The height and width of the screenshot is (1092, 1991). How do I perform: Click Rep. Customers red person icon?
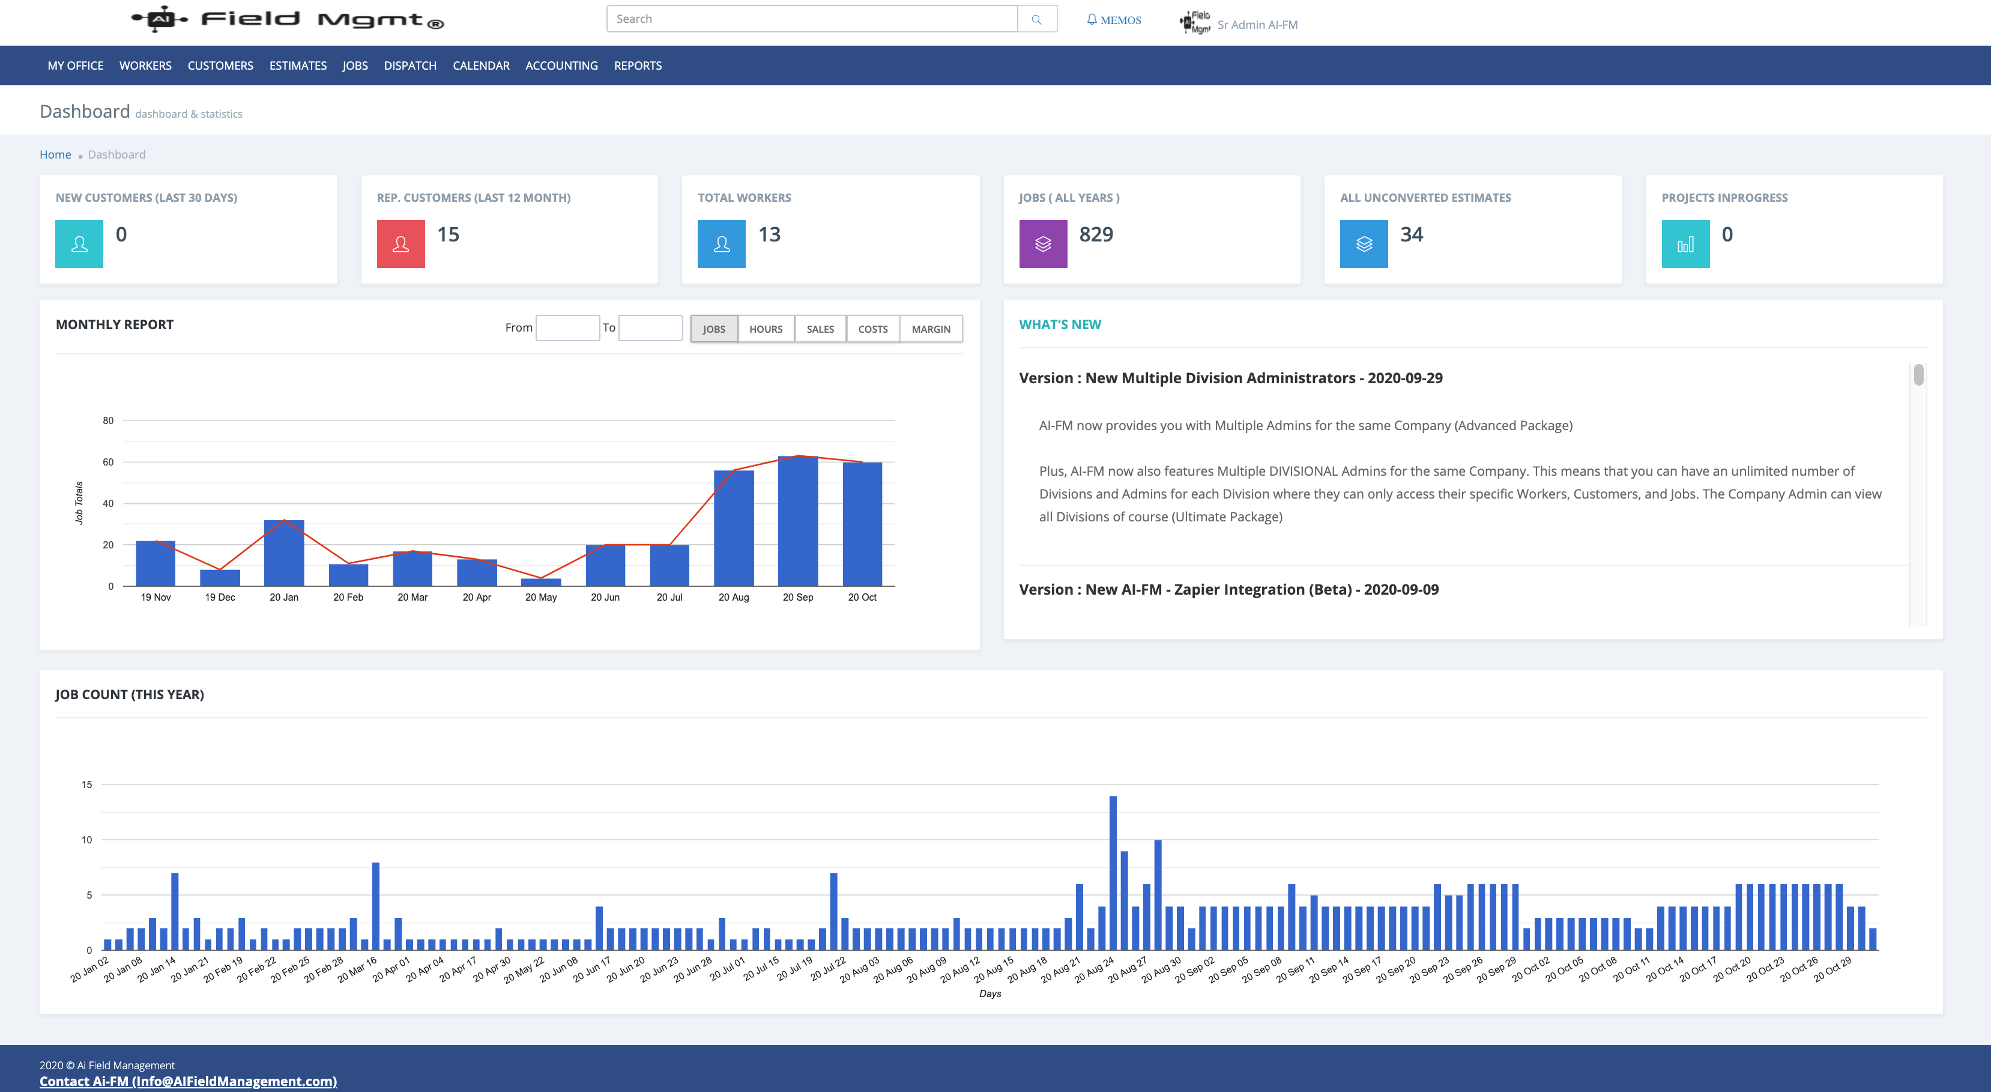[400, 244]
